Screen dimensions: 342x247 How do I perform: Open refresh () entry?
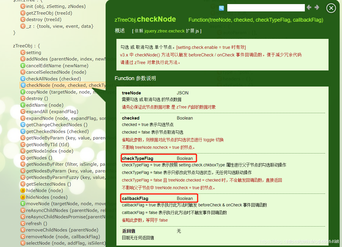point(37,223)
